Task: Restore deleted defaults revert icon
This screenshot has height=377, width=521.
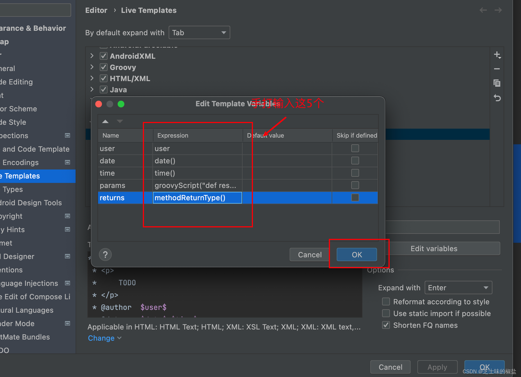Action: (x=497, y=98)
